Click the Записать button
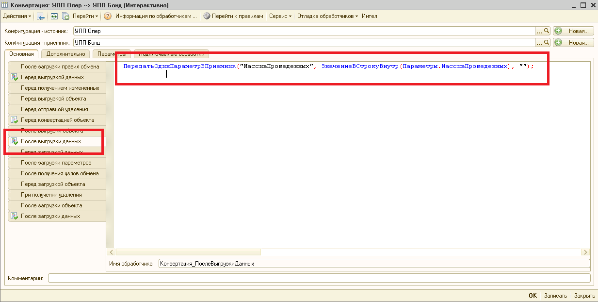The width and height of the screenshot is (598, 302). coord(555,296)
